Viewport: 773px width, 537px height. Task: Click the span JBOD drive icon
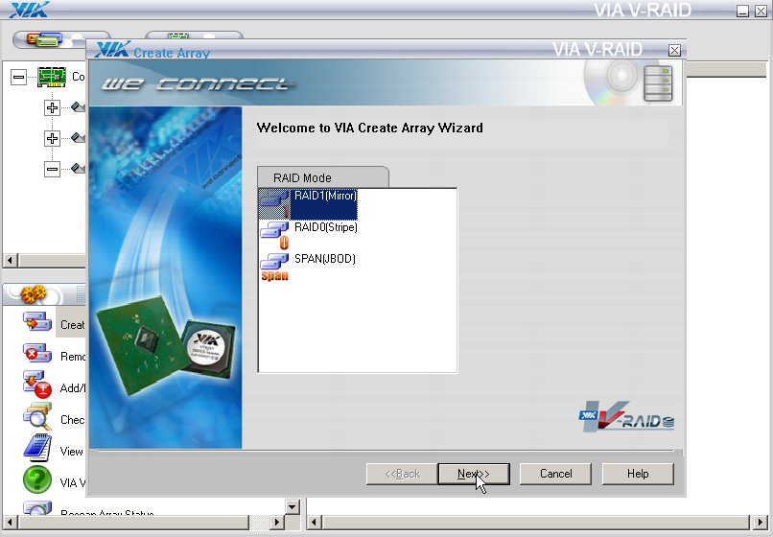(x=274, y=268)
